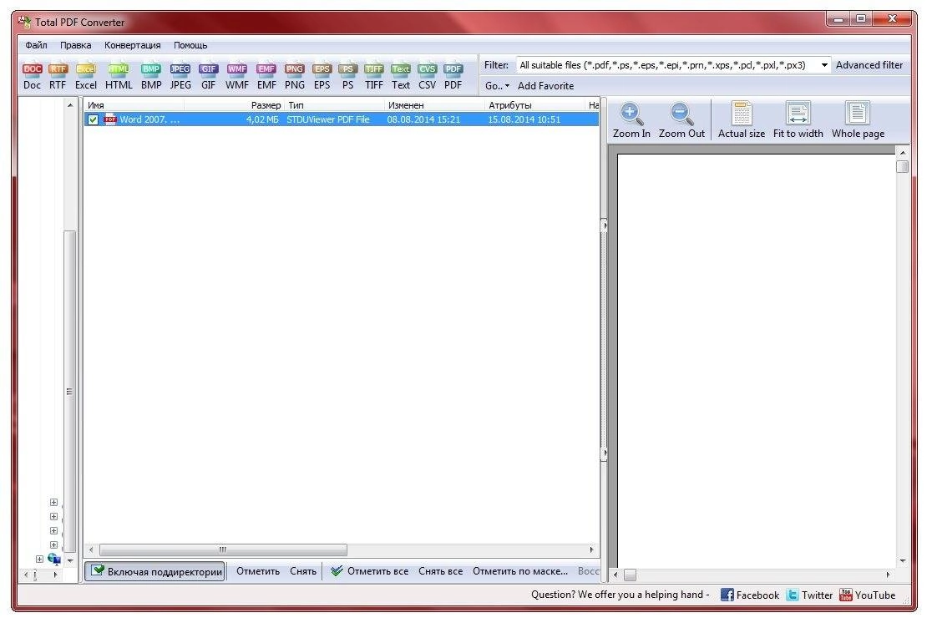Viewport: 932px width, 628px height.
Task: Convert selected file to RTF
Action: tap(58, 76)
